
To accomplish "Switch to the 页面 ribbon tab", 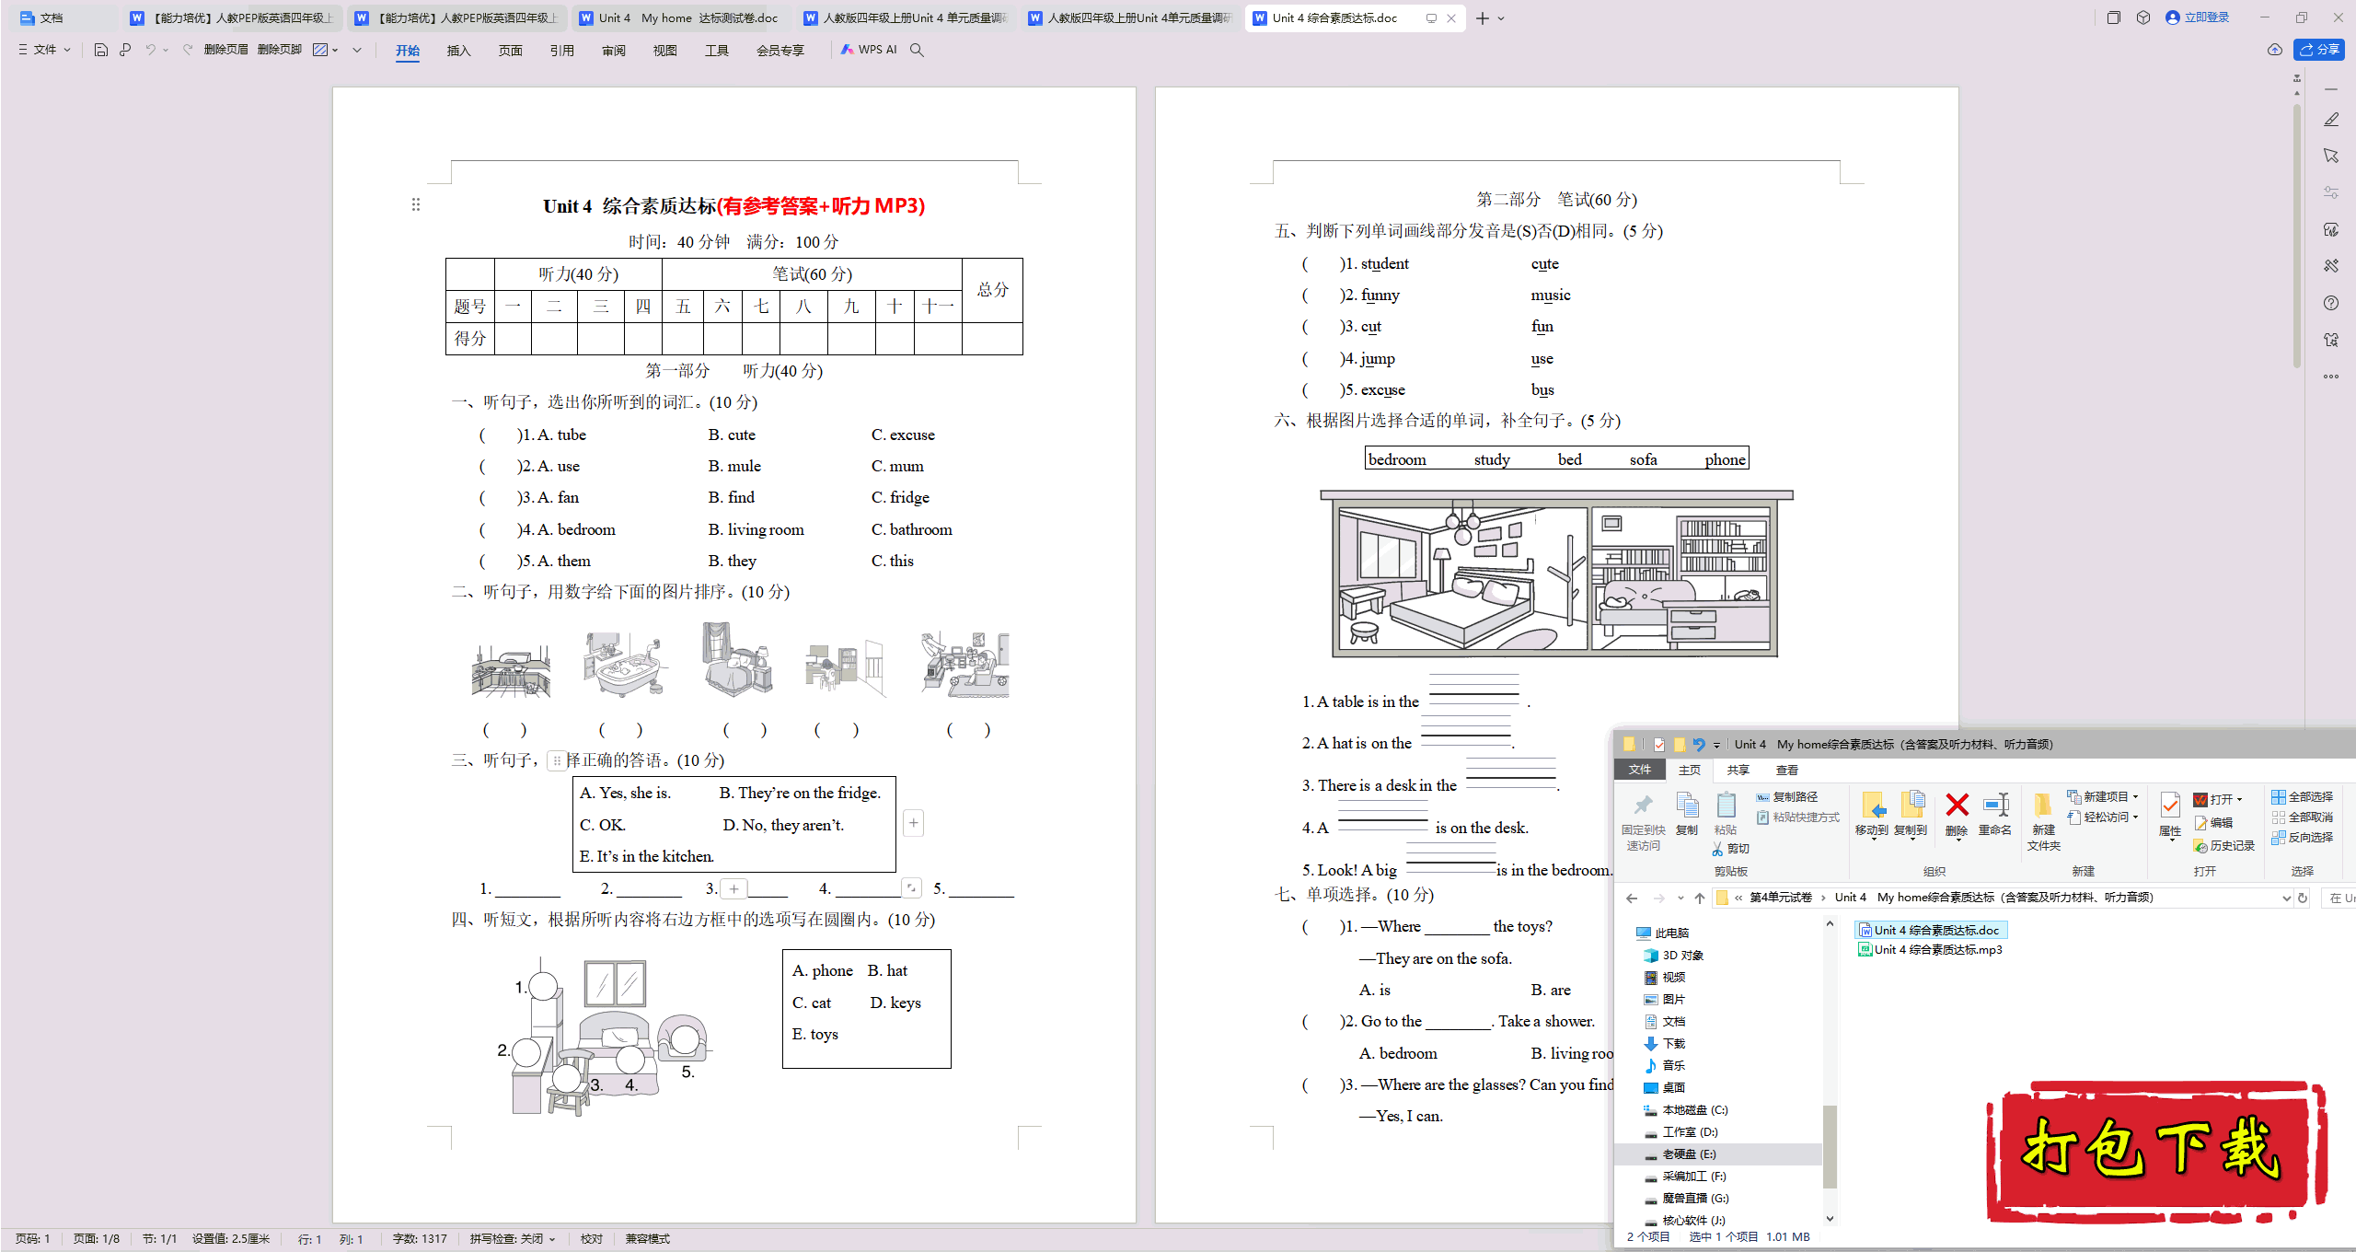I will coord(511,51).
